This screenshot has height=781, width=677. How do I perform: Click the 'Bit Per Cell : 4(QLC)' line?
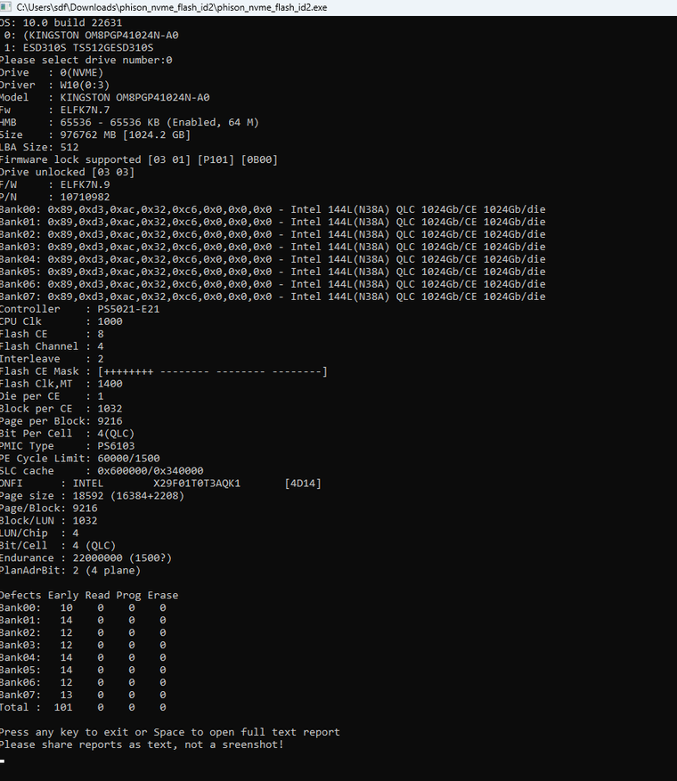tap(67, 434)
